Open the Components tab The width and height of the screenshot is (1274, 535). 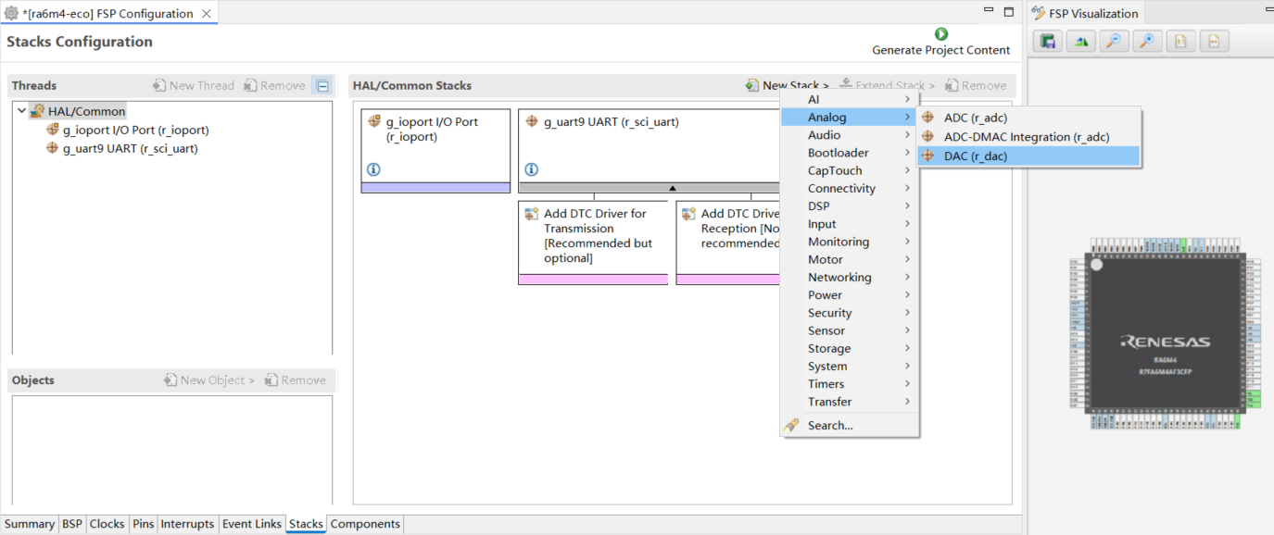pos(365,524)
